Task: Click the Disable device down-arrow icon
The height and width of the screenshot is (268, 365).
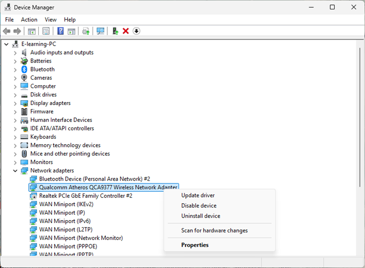Action: 136,31
